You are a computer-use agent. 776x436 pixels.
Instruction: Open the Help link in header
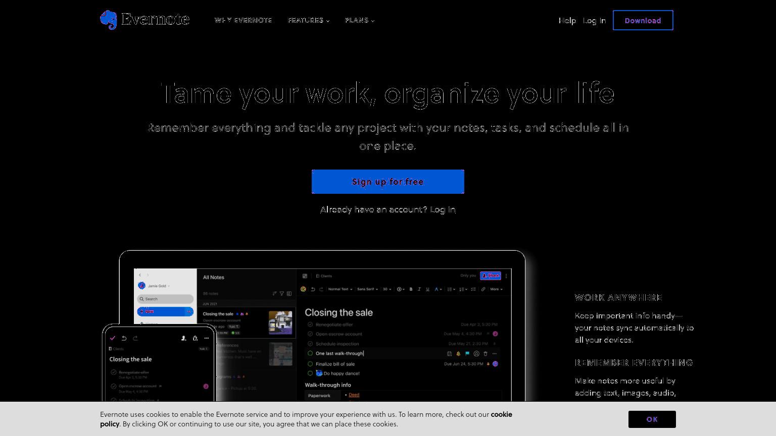point(567,20)
